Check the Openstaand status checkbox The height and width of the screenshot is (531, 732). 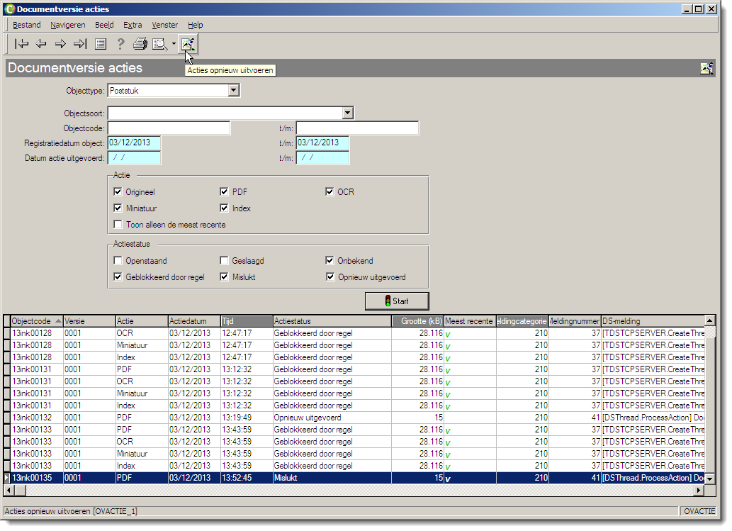tap(118, 261)
